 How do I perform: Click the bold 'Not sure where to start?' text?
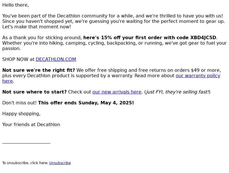pyautogui.click(x=34, y=92)
